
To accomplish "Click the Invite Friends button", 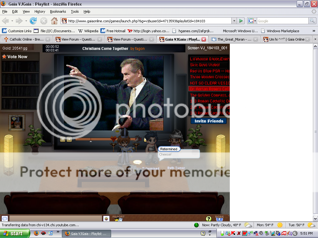I will point(209,121).
